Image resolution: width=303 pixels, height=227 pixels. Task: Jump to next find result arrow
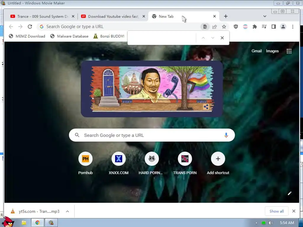pyautogui.click(x=213, y=38)
